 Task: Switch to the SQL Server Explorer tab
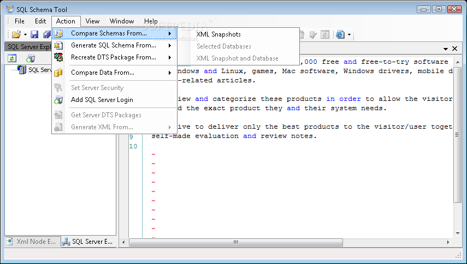[88, 242]
